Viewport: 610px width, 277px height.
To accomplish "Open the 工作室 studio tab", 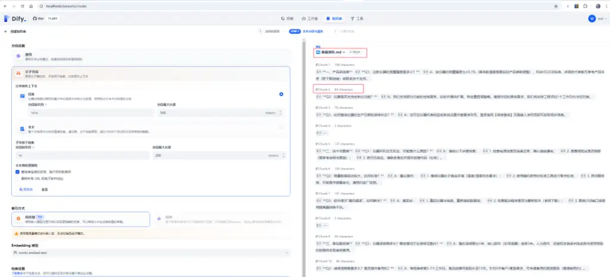I will click(x=310, y=18).
